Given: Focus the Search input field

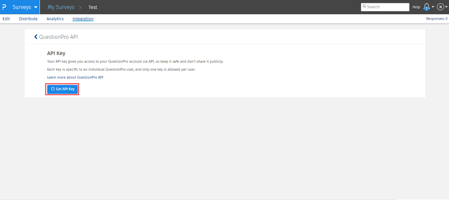Looking at the screenshot, I should pos(387,7).
